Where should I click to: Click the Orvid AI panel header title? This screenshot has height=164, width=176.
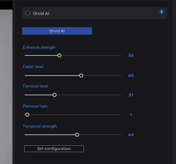[x=41, y=14]
